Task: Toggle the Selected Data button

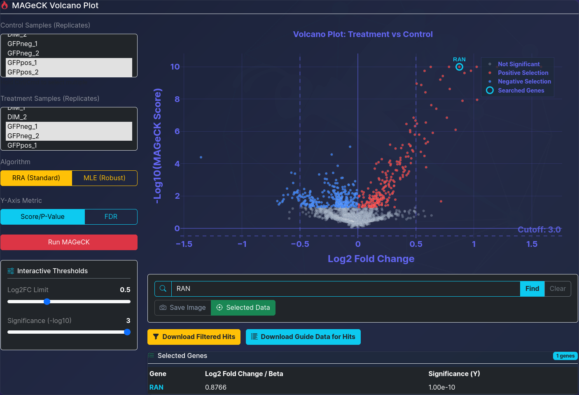Action: click(243, 308)
